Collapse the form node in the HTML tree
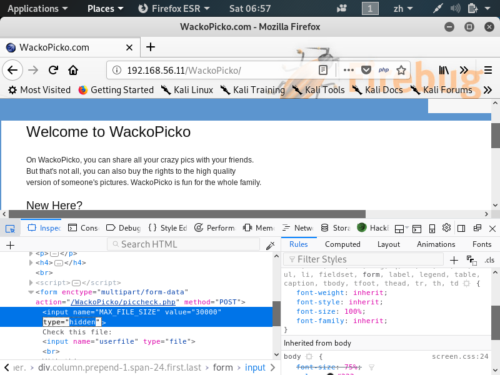This screenshot has width=500, height=375. tap(31, 292)
